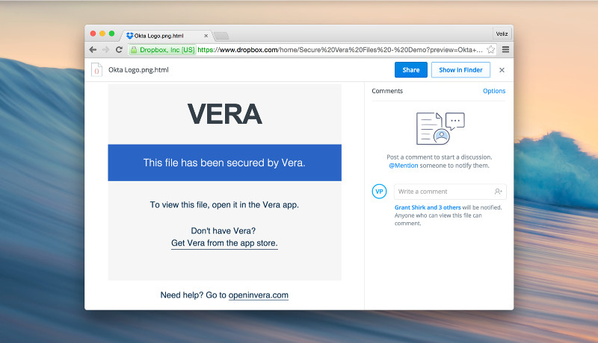Click the Dropbox address bar URL
The width and height of the screenshot is (598, 343).
340,50
